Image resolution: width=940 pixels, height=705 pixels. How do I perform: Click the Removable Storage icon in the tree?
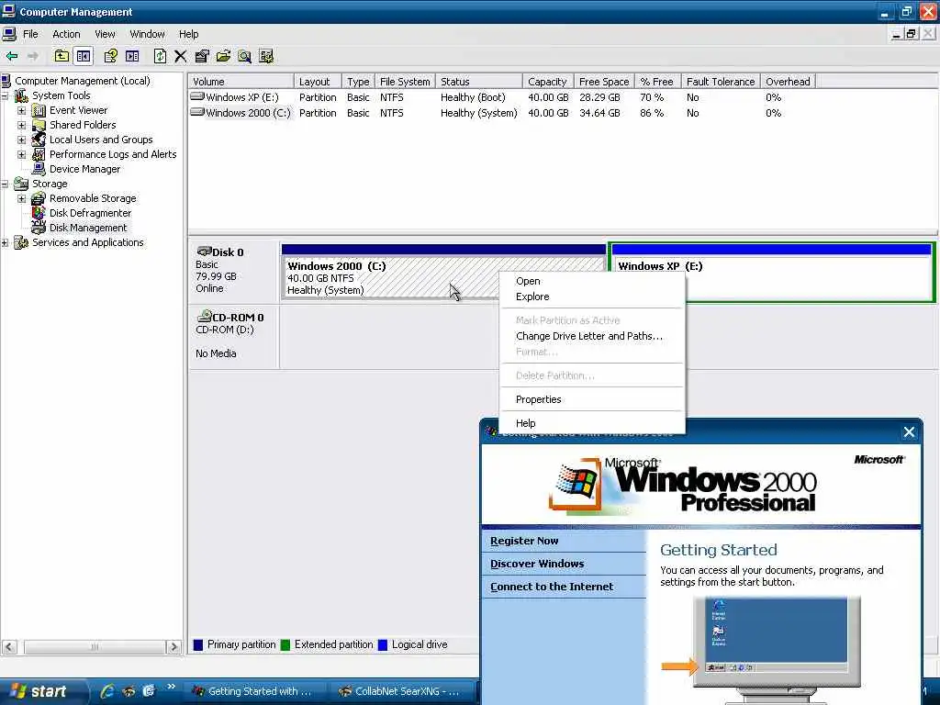click(39, 198)
